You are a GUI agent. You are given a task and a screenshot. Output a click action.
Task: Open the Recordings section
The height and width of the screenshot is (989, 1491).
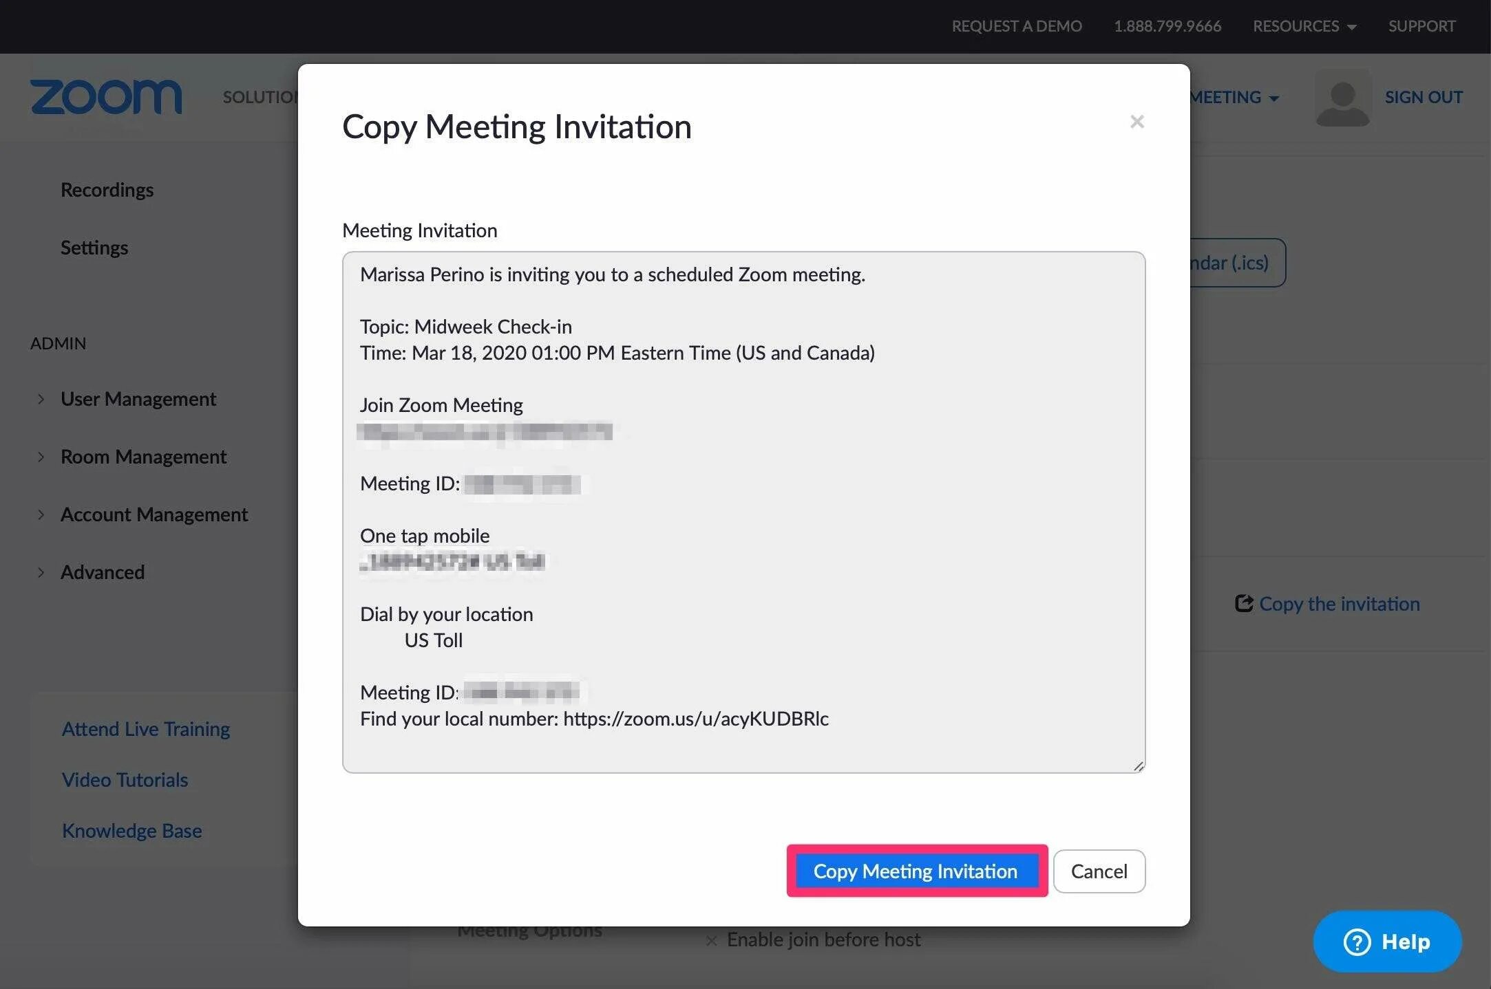106,188
